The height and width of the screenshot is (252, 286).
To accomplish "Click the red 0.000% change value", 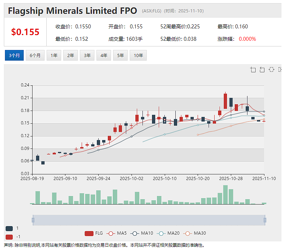I will [247, 39].
